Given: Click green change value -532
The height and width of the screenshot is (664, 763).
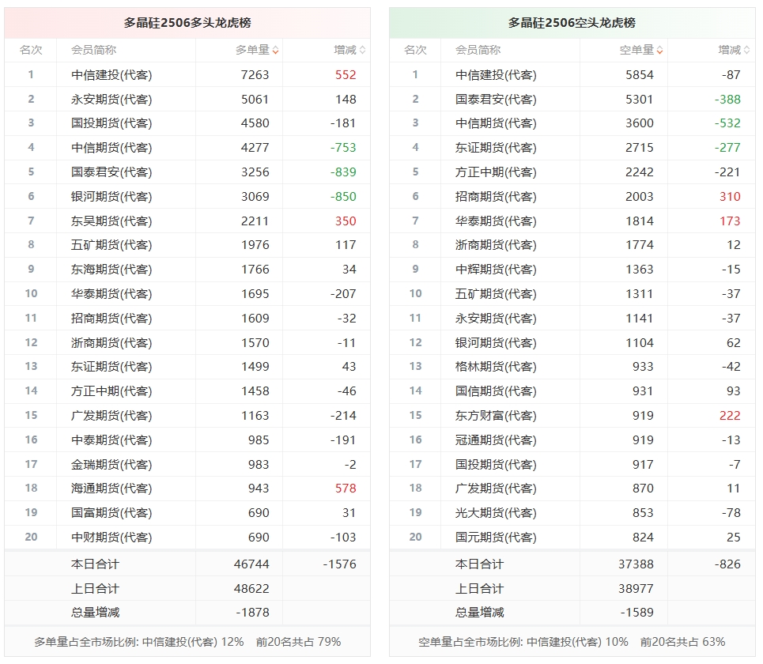Looking at the screenshot, I should click(727, 123).
